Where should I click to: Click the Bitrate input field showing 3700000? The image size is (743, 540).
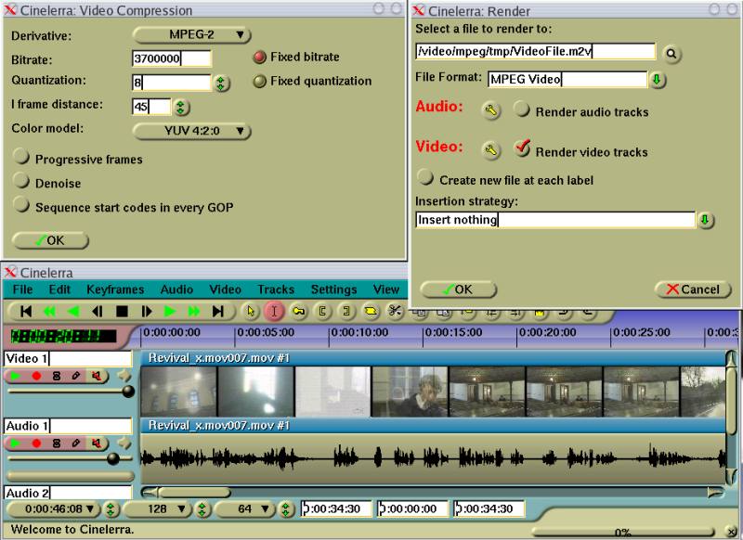(x=171, y=58)
